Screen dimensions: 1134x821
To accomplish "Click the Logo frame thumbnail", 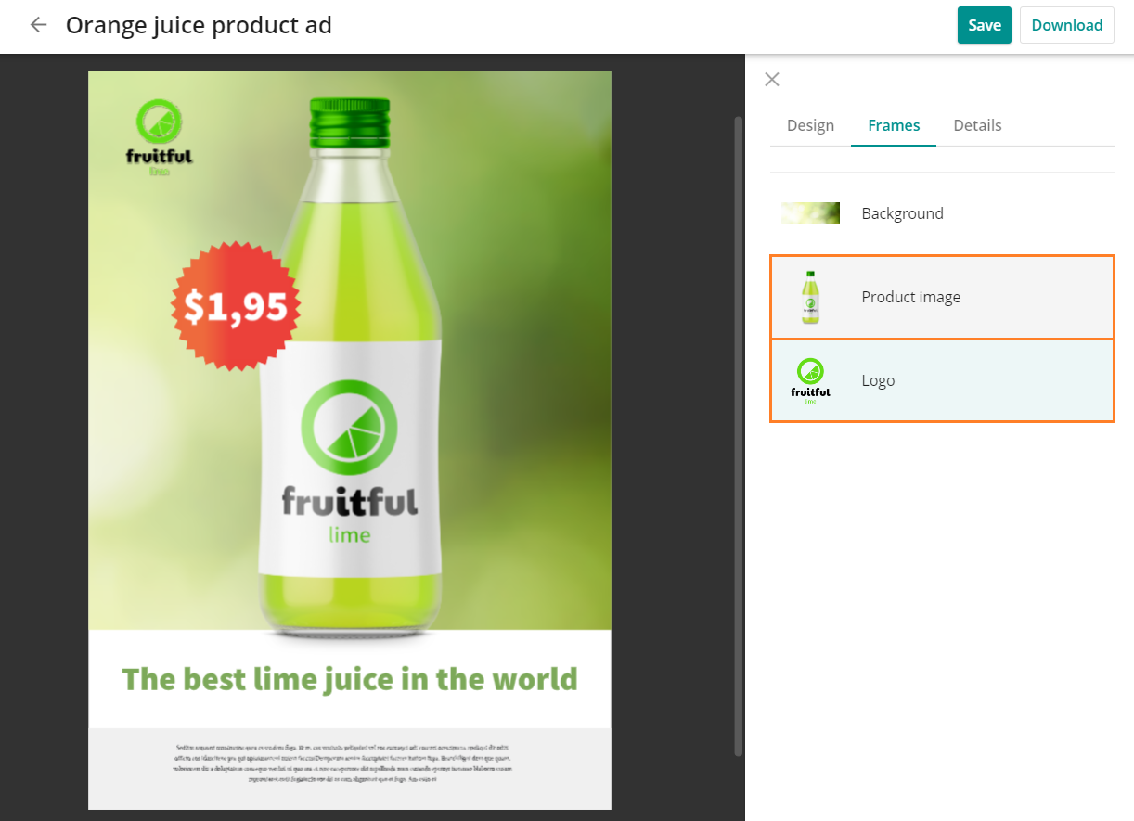I will point(810,381).
